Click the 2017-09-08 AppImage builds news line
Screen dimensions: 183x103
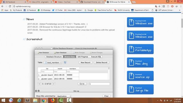71,31
